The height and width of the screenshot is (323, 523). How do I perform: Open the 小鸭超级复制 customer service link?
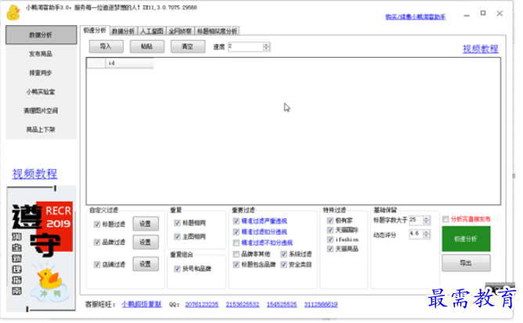142,305
